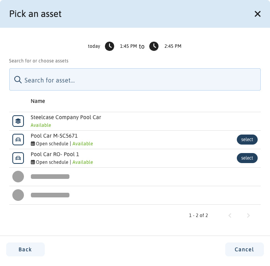Click calendar icon under Pool Car M-SC5671
270x266 pixels.
point(33,144)
